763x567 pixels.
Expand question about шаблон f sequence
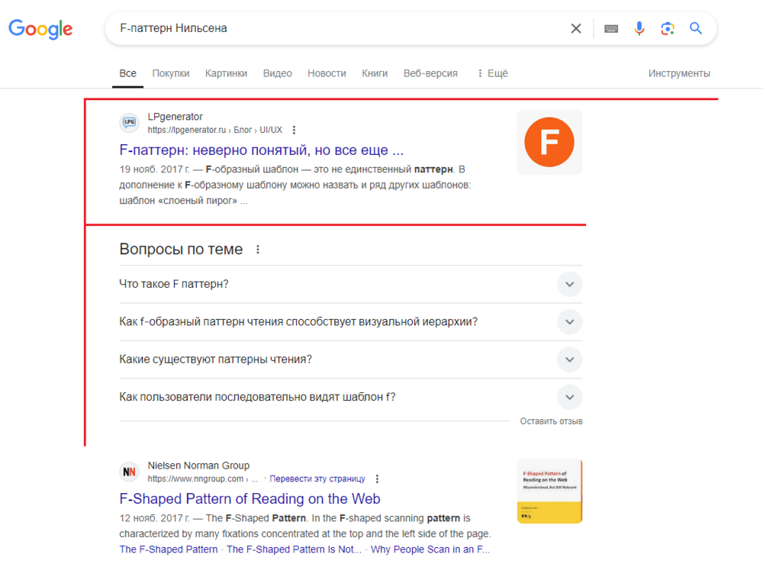350,397
